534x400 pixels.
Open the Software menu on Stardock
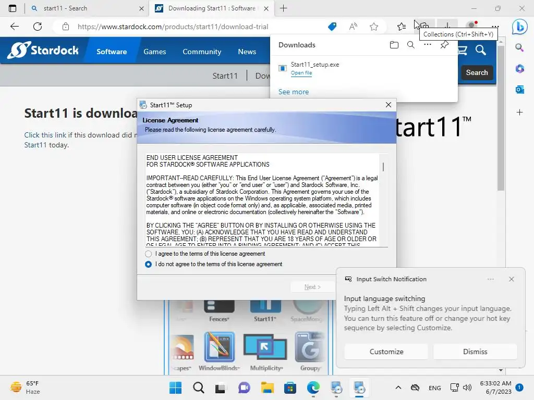(x=112, y=52)
